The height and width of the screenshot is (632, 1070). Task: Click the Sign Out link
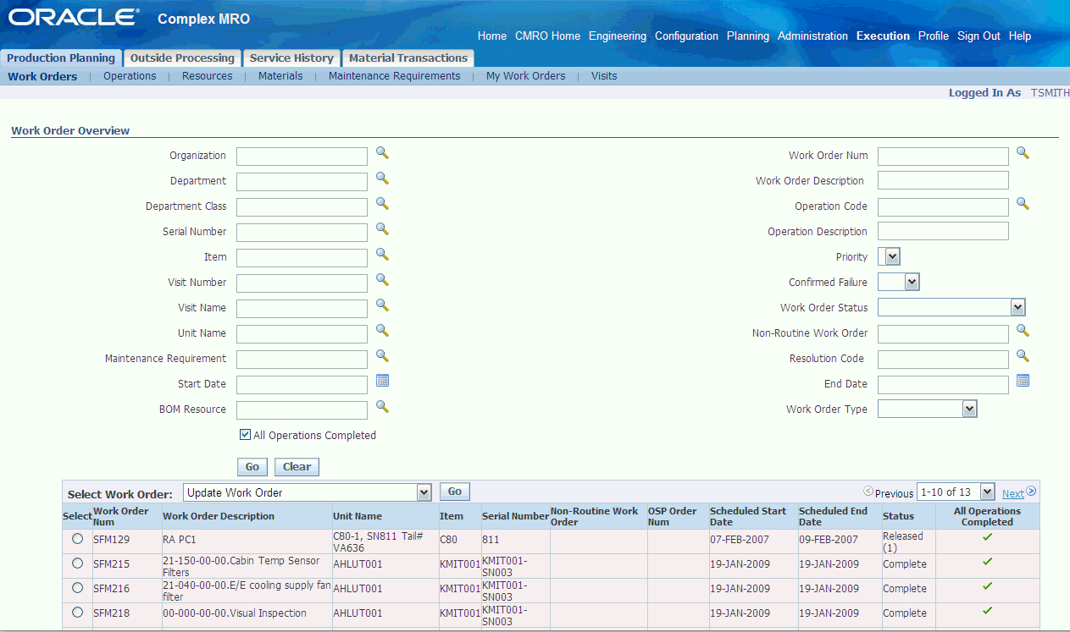coord(979,36)
